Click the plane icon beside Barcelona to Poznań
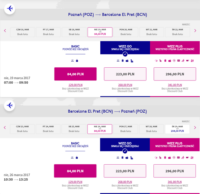This screenshot has width=200, height=194. [x=10, y=105]
